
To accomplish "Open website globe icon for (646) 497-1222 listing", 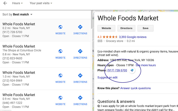I will click(x=60, y=98).
